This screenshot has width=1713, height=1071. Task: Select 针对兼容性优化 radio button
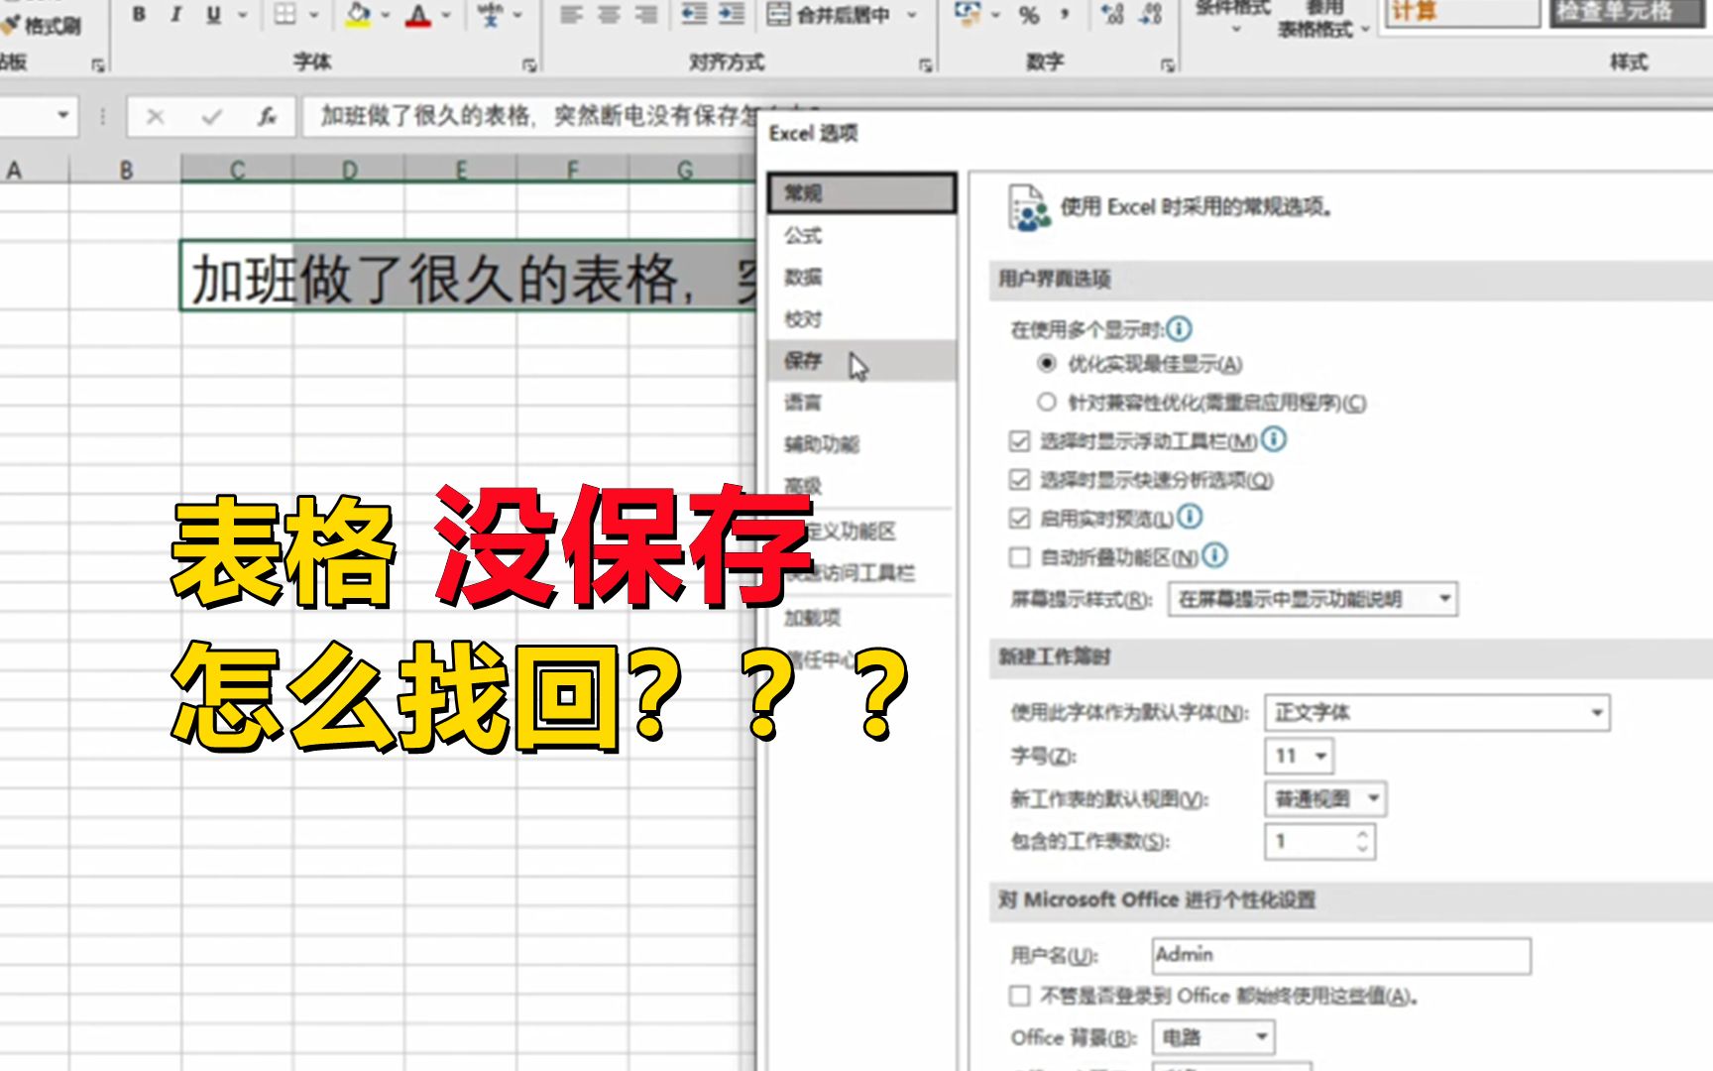[x=1046, y=402]
